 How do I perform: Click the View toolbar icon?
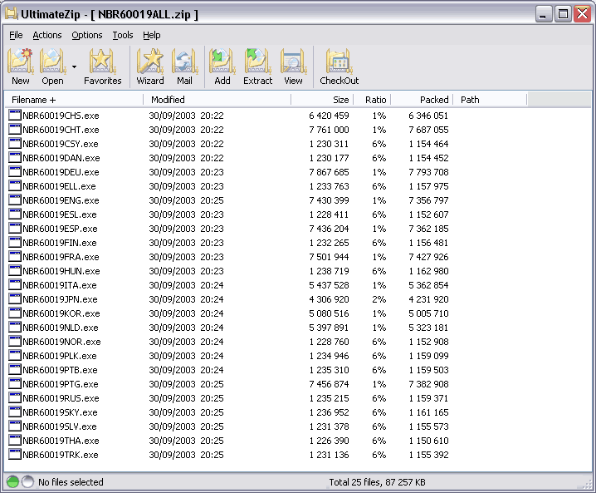(x=293, y=67)
